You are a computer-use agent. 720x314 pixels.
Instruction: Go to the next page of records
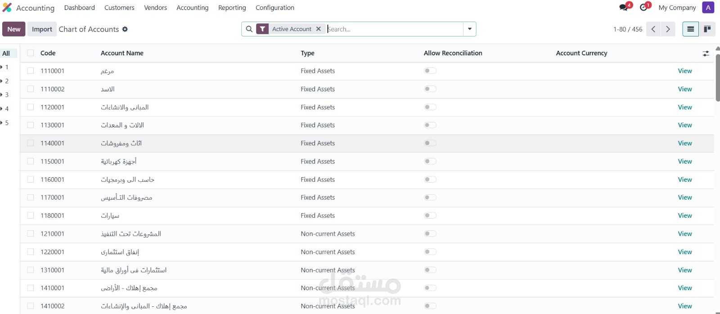668,29
